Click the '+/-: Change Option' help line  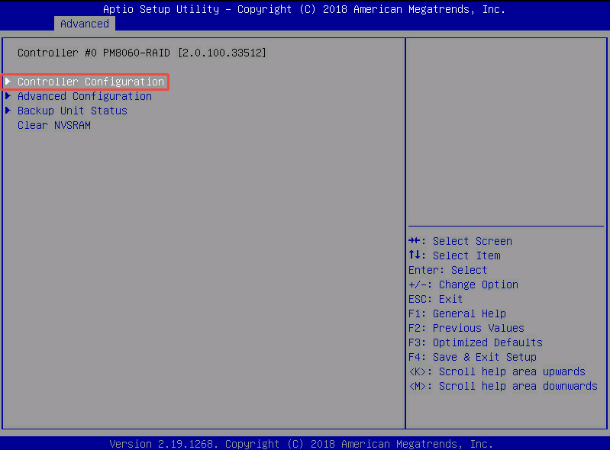[463, 284]
